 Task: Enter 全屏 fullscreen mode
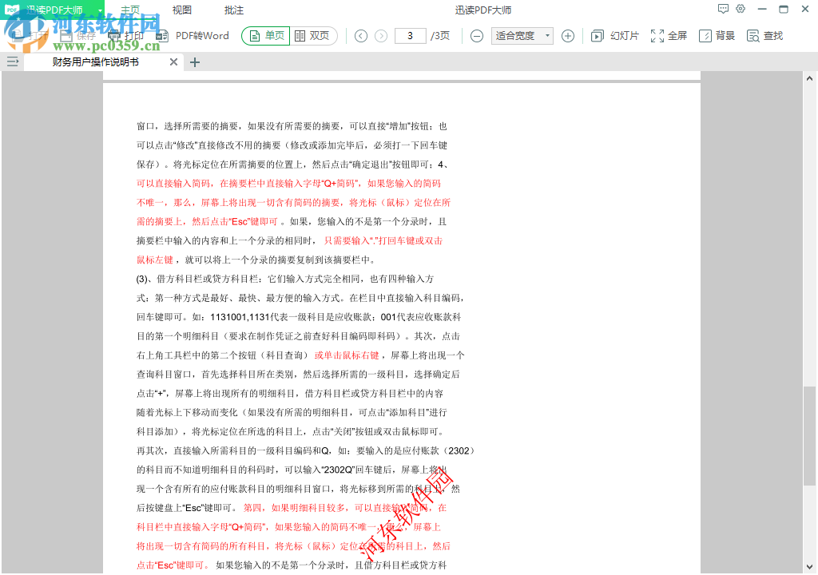pyautogui.click(x=668, y=35)
